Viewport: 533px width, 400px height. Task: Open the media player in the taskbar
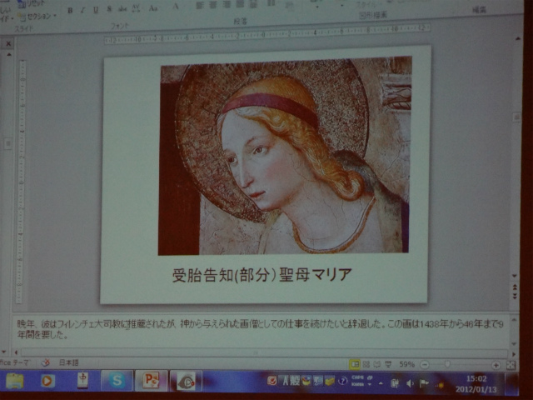point(48,381)
